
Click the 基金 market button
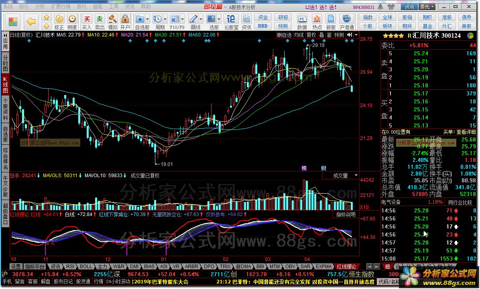point(427,26)
